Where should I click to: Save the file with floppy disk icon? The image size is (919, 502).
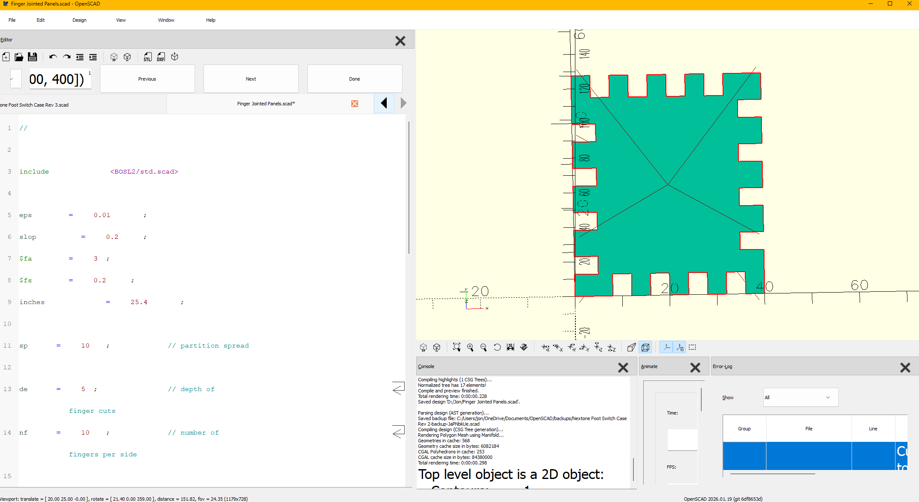click(x=32, y=57)
